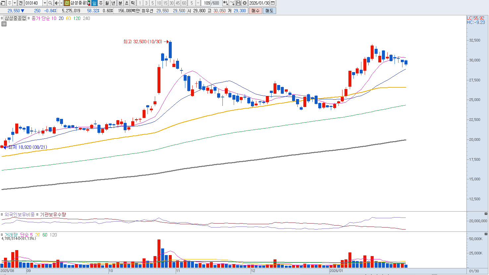Toggle the 일 daily period button

pyautogui.click(x=94, y=3)
